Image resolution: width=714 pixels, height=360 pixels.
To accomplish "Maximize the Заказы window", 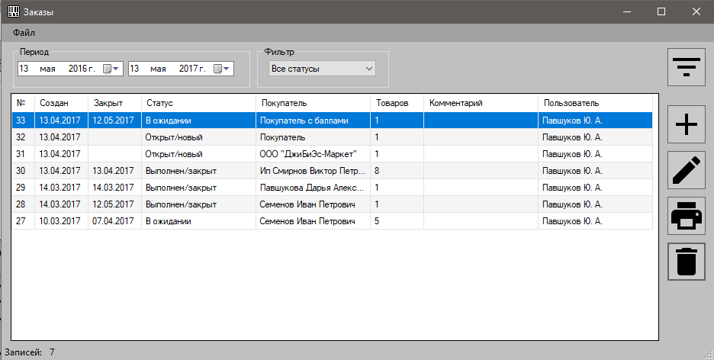I will (661, 11).
